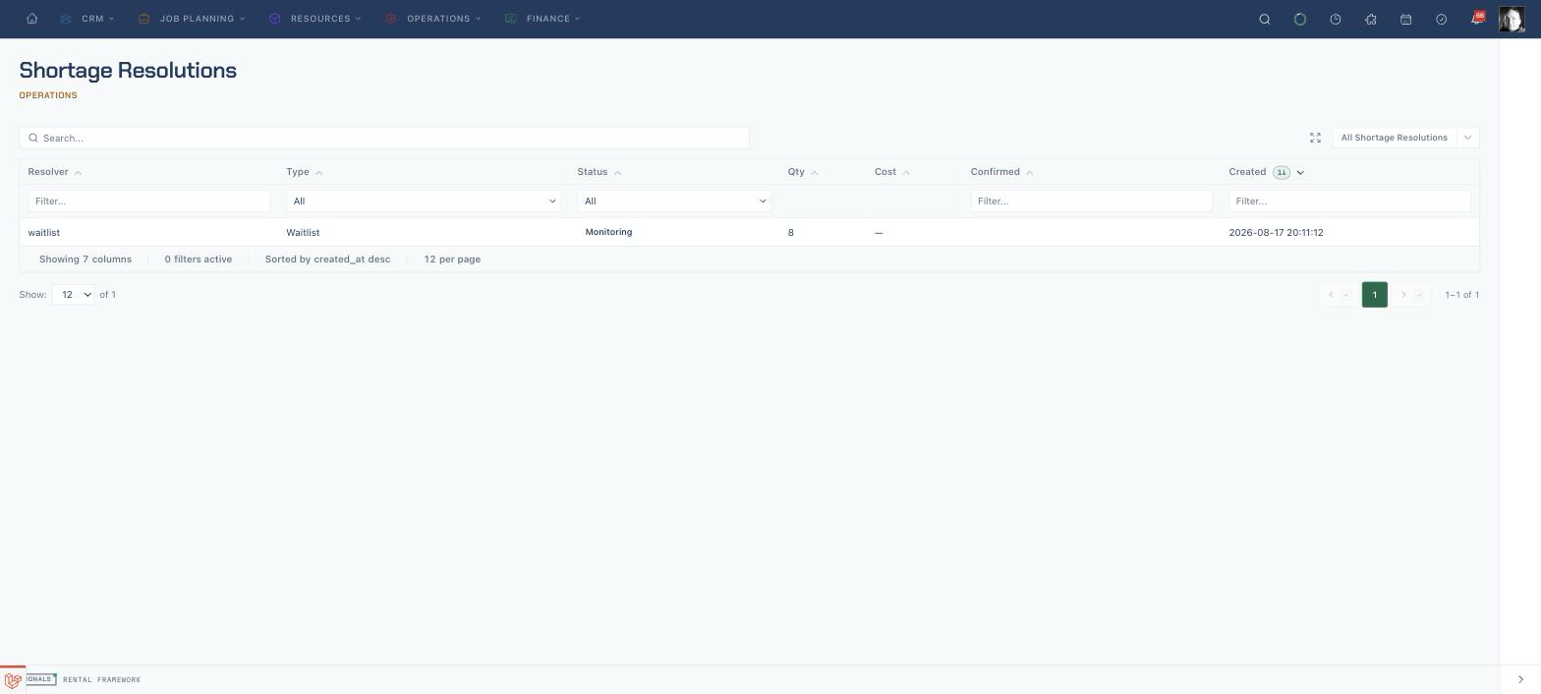Open notifications bell with red badge
The height and width of the screenshot is (694, 1541).
point(1477,18)
